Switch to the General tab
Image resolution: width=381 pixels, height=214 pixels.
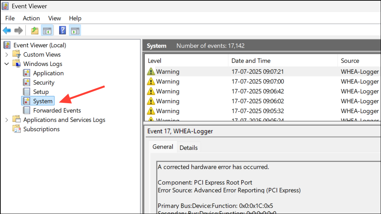coord(162,147)
